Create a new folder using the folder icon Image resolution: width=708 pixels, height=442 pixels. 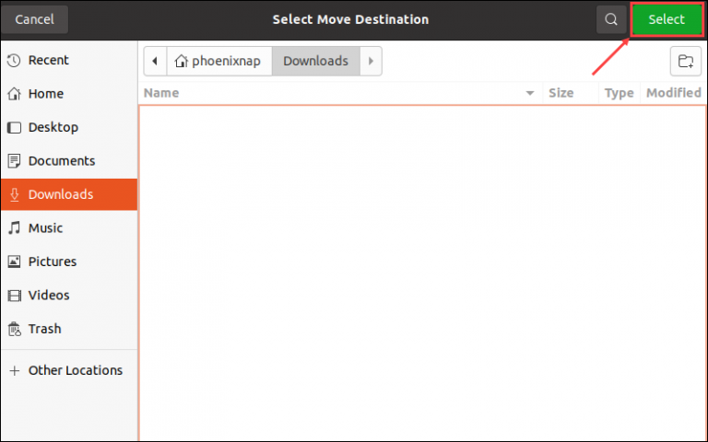[x=685, y=62]
